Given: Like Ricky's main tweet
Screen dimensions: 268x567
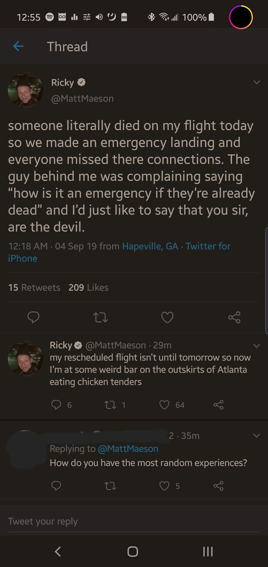Looking at the screenshot, I should pos(167,317).
